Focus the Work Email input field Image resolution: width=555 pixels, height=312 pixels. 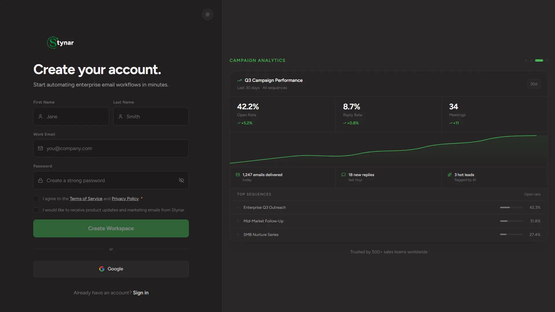point(111,148)
